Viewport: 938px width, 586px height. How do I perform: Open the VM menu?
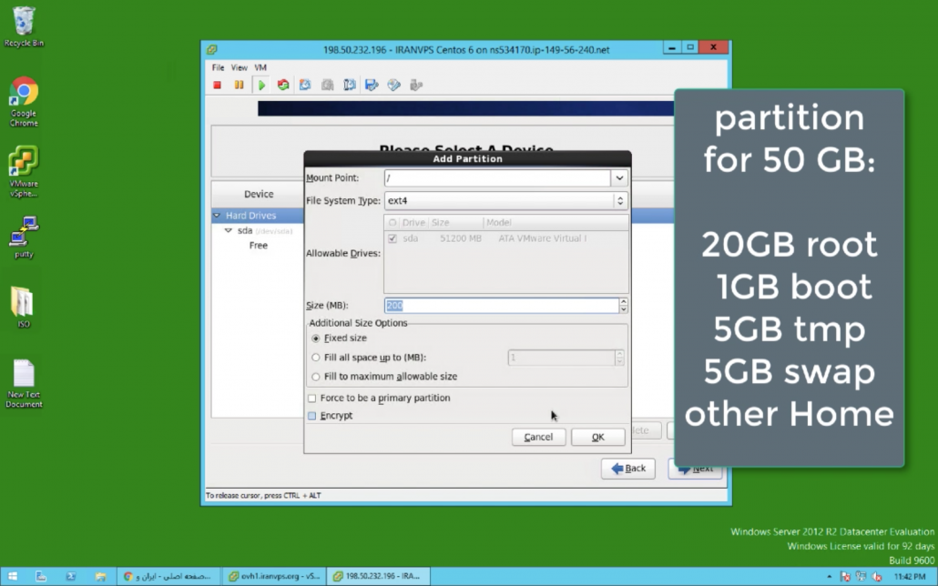[x=260, y=67]
